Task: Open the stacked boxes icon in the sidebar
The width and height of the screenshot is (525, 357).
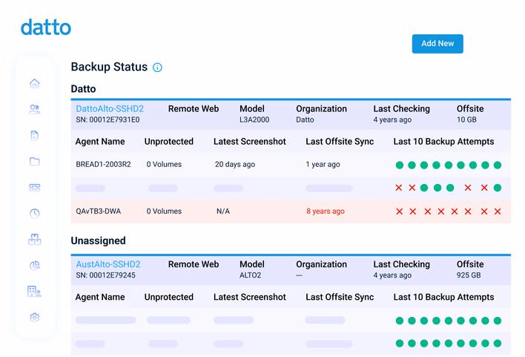Action: coord(35,239)
